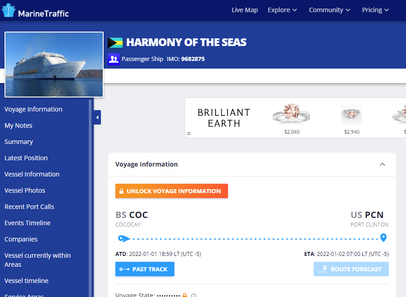Click the ETA arrival time text
This screenshot has height=297, width=406.
(x=347, y=254)
